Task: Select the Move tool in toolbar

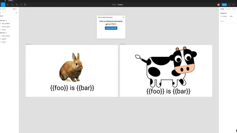Action: point(3,5)
